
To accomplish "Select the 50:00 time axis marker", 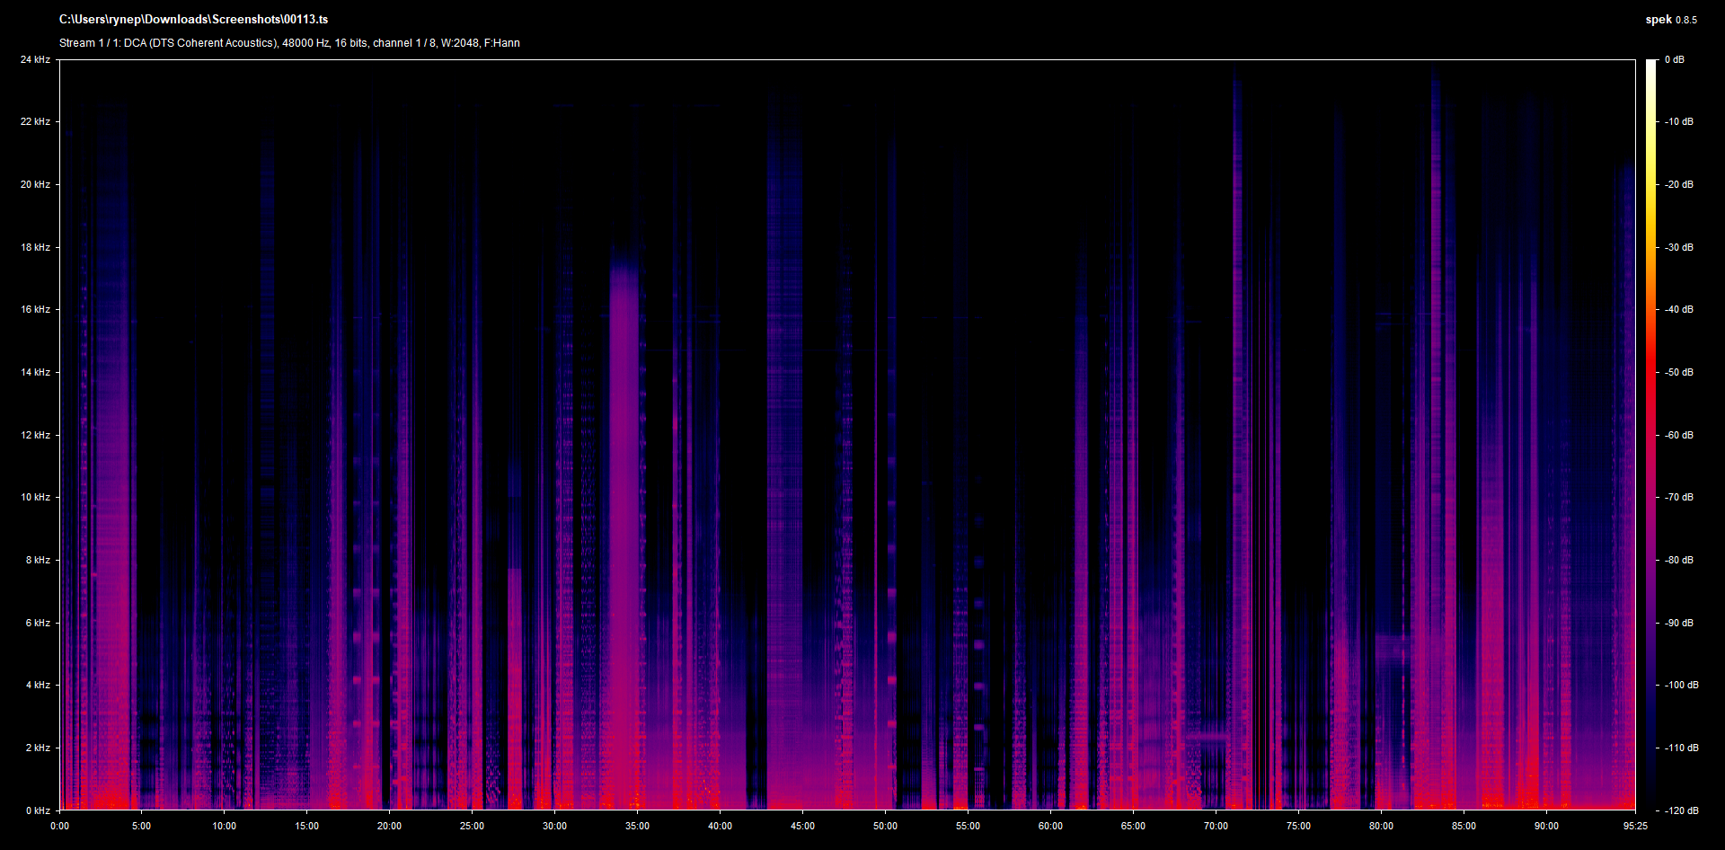I will pyautogui.click(x=885, y=826).
